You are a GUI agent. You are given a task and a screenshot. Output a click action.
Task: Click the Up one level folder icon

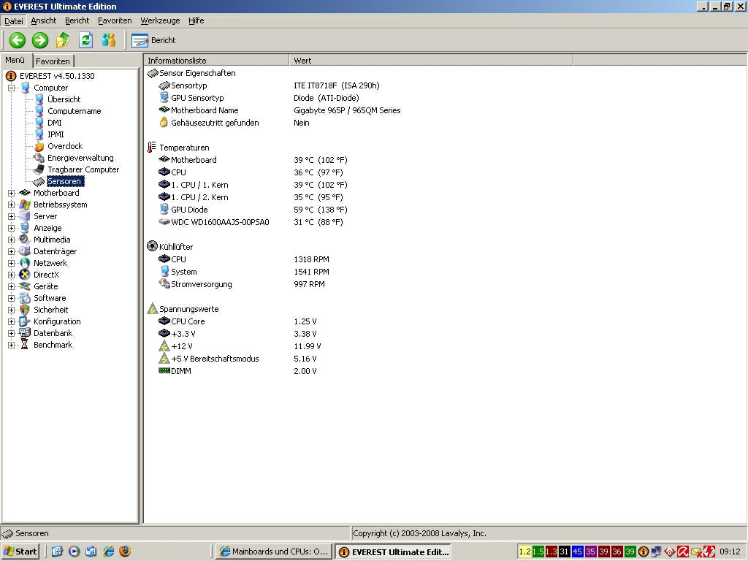[63, 40]
